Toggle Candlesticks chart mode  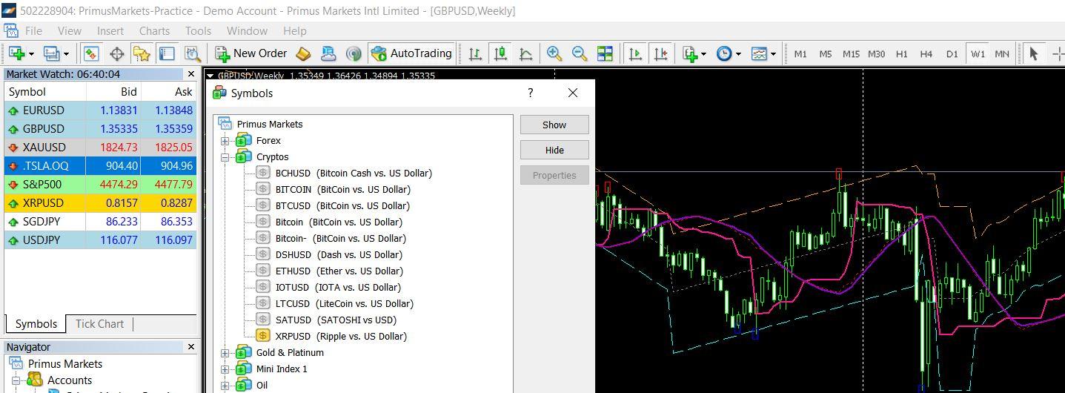pos(500,53)
